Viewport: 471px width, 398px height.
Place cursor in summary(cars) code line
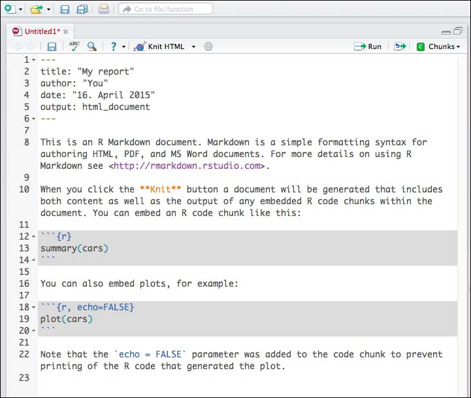click(74, 248)
